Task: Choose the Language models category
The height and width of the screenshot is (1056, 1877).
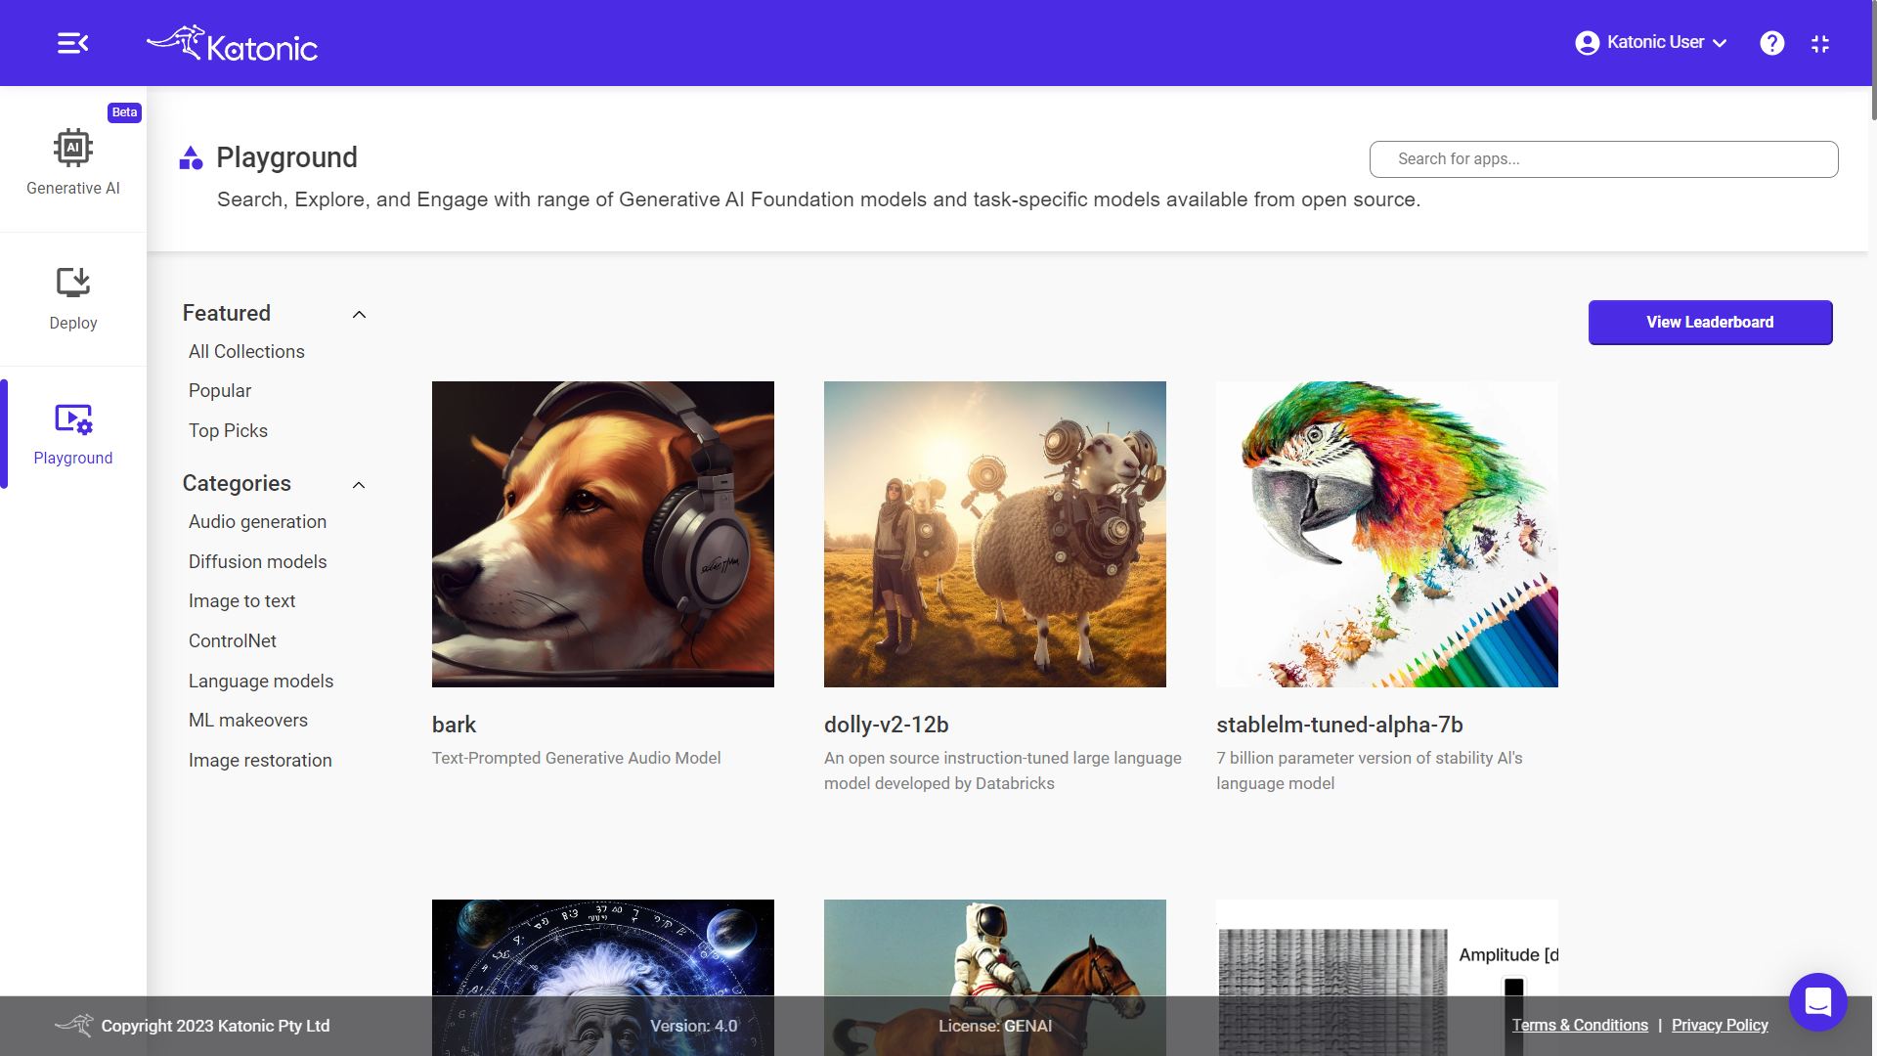Action: [x=261, y=682]
